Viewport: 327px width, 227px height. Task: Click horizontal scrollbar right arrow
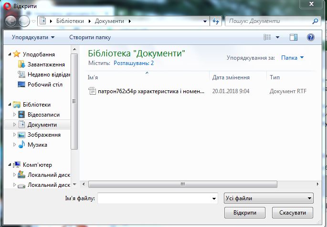pyautogui.click(x=317, y=184)
